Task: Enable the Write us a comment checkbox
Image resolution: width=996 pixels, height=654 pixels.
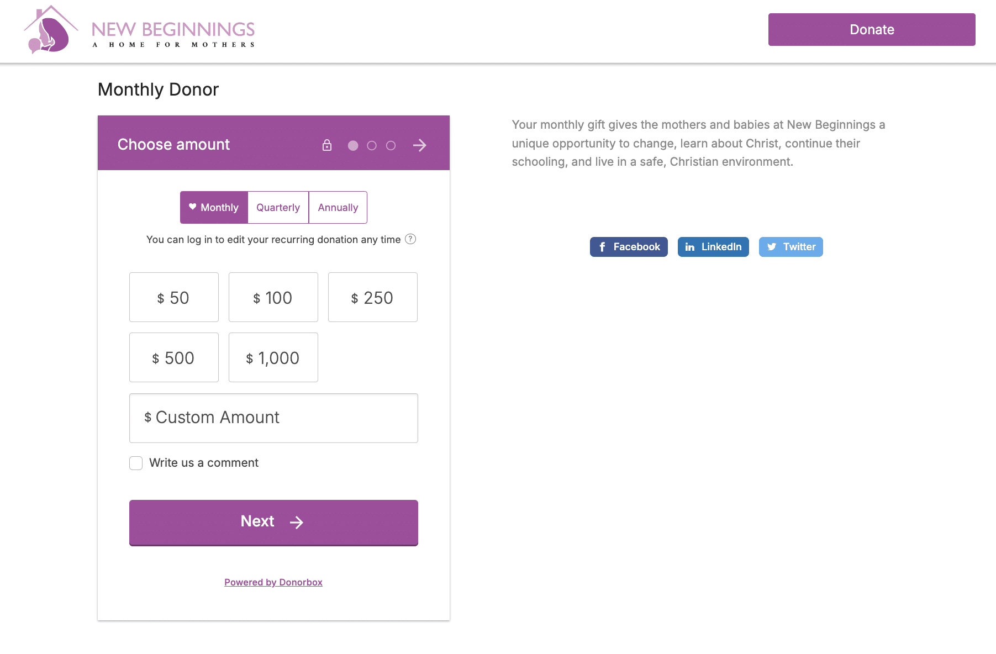Action: 135,463
